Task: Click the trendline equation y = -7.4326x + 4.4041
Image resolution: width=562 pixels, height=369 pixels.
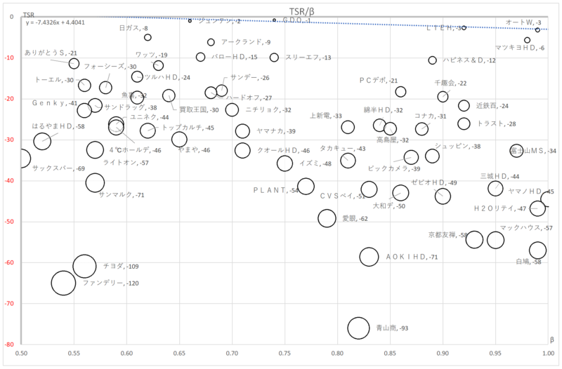Action: [55, 22]
